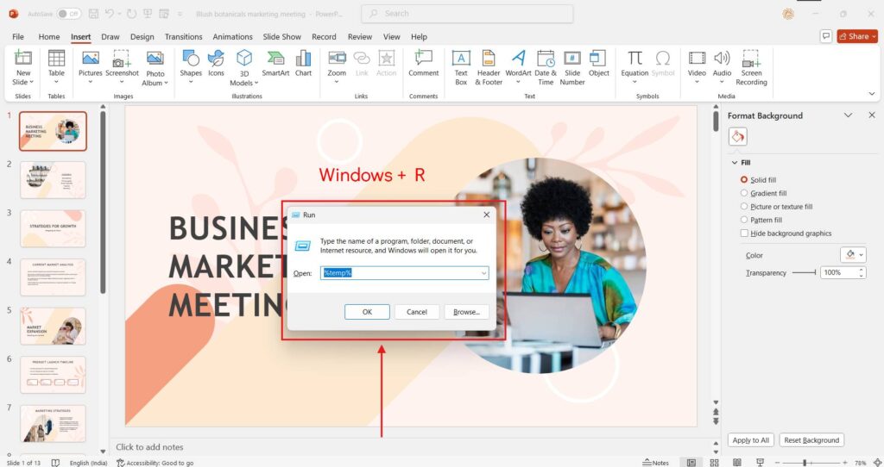Toggle the AutoSave switch
Image resolution: width=884 pixels, height=467 pixels.
(x=69, y=14)
